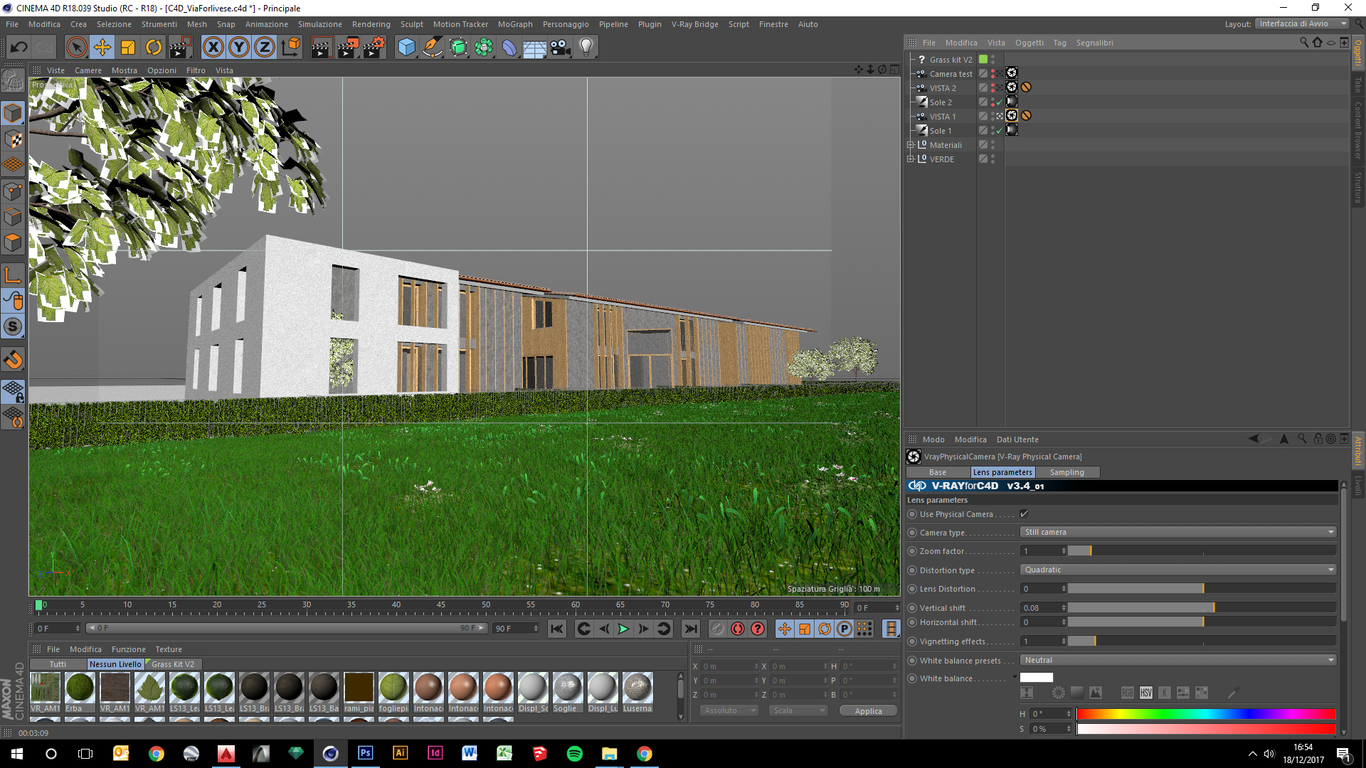
Task: Select the Grass Kit V2 material layer tab
Action: pyautogui.click(x=173, y=664)
